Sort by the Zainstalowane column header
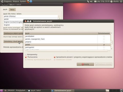Viewport: 123px width, 92px height. (x=104, y=33)
